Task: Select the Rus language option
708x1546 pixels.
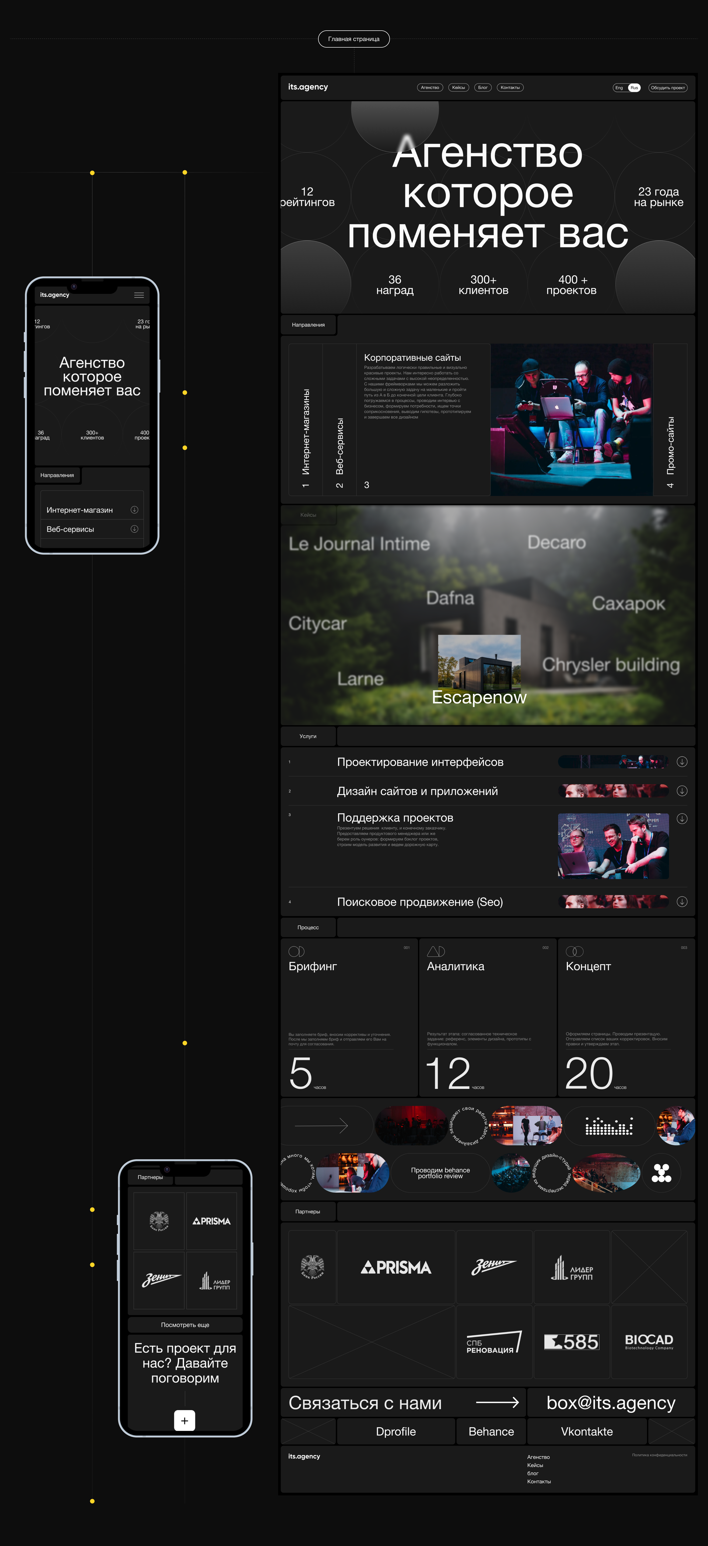Action: tap(634, 88)
